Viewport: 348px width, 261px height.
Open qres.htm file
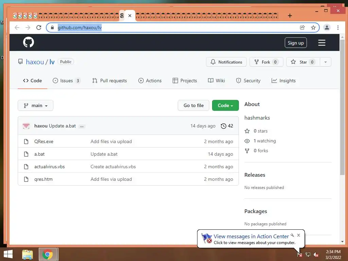[43, 179]
